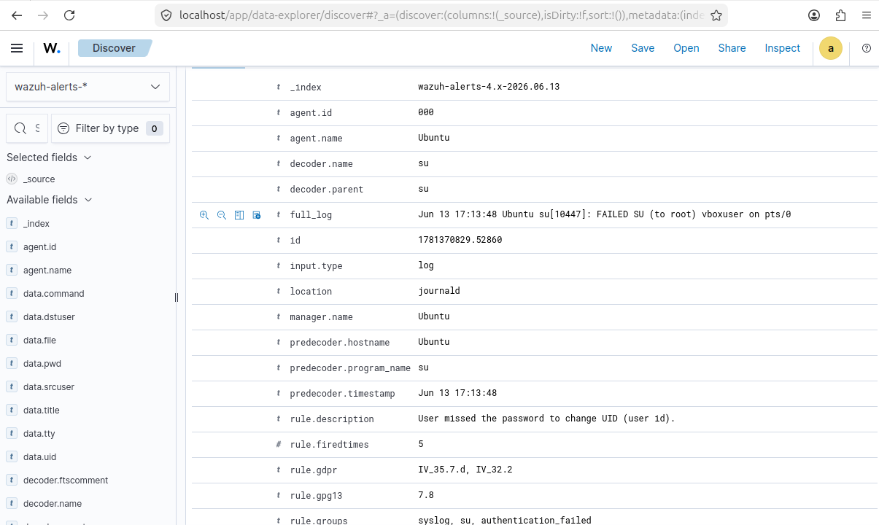This screenshot has width=879, height=525.
Task: Select data.title field in sidebar
Action: click(42, 411)
